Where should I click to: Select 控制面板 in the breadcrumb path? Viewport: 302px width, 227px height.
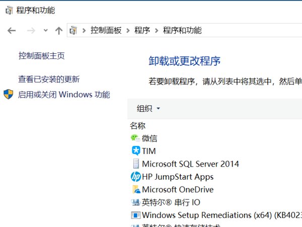(106, 30)
